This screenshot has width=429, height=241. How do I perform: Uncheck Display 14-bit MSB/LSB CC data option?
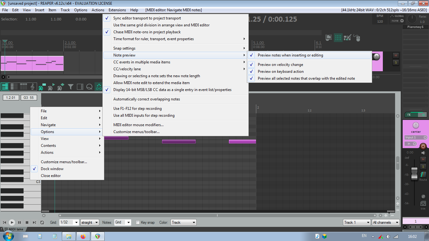coord(176,90)
